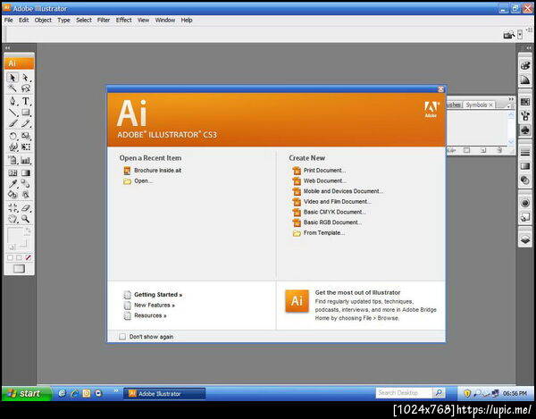The image size is (536, 419).
Task: Toggle the Change Screen Mode button
Action: point(19,269)
